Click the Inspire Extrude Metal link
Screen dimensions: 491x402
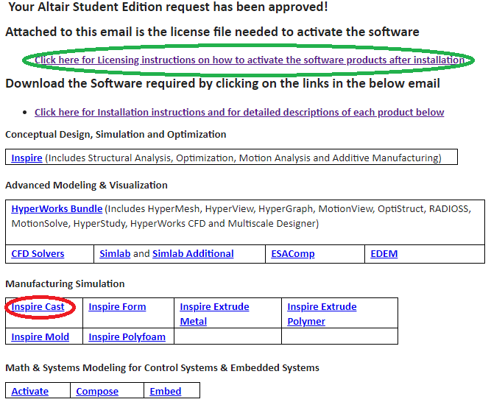click(x=214, y=314)
